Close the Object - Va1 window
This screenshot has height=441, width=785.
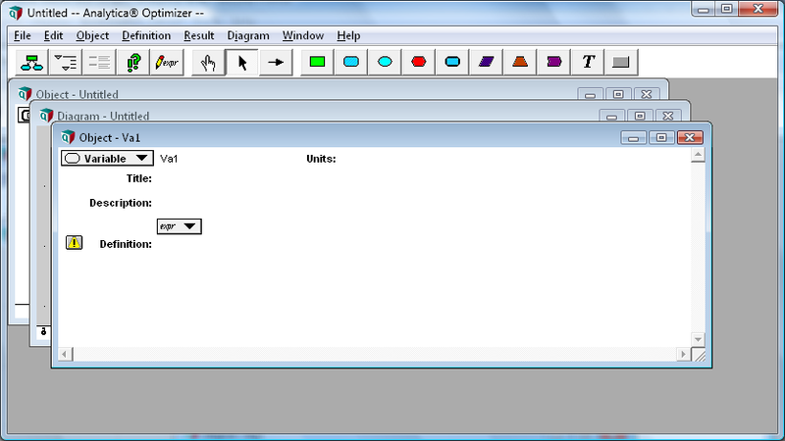690,137
